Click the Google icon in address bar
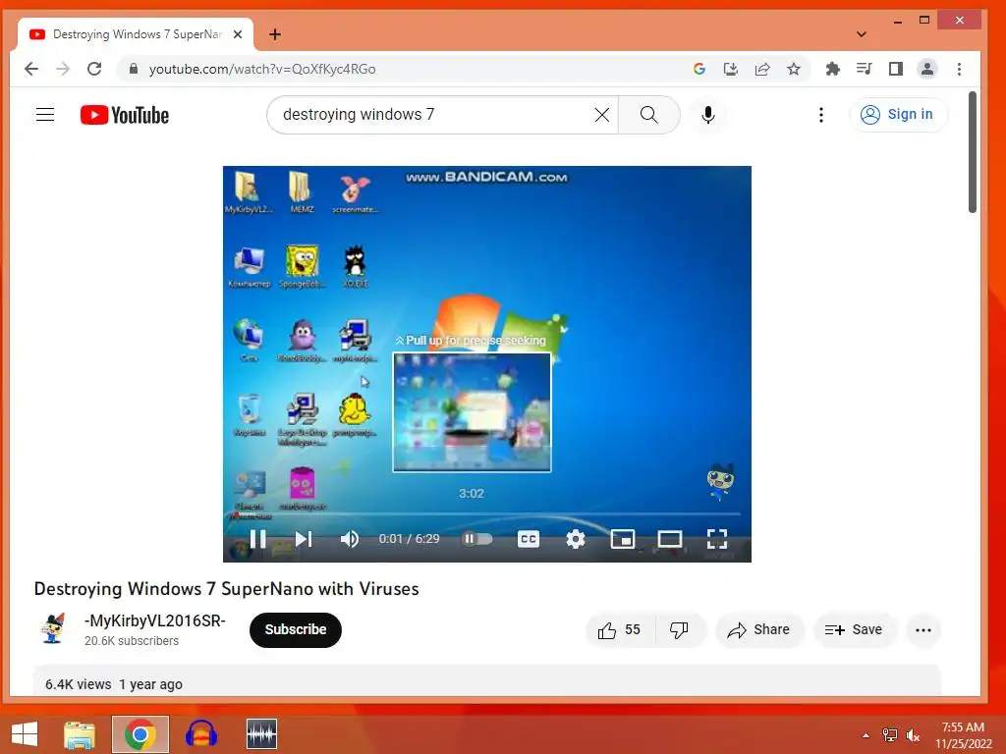 coord(699,69)
